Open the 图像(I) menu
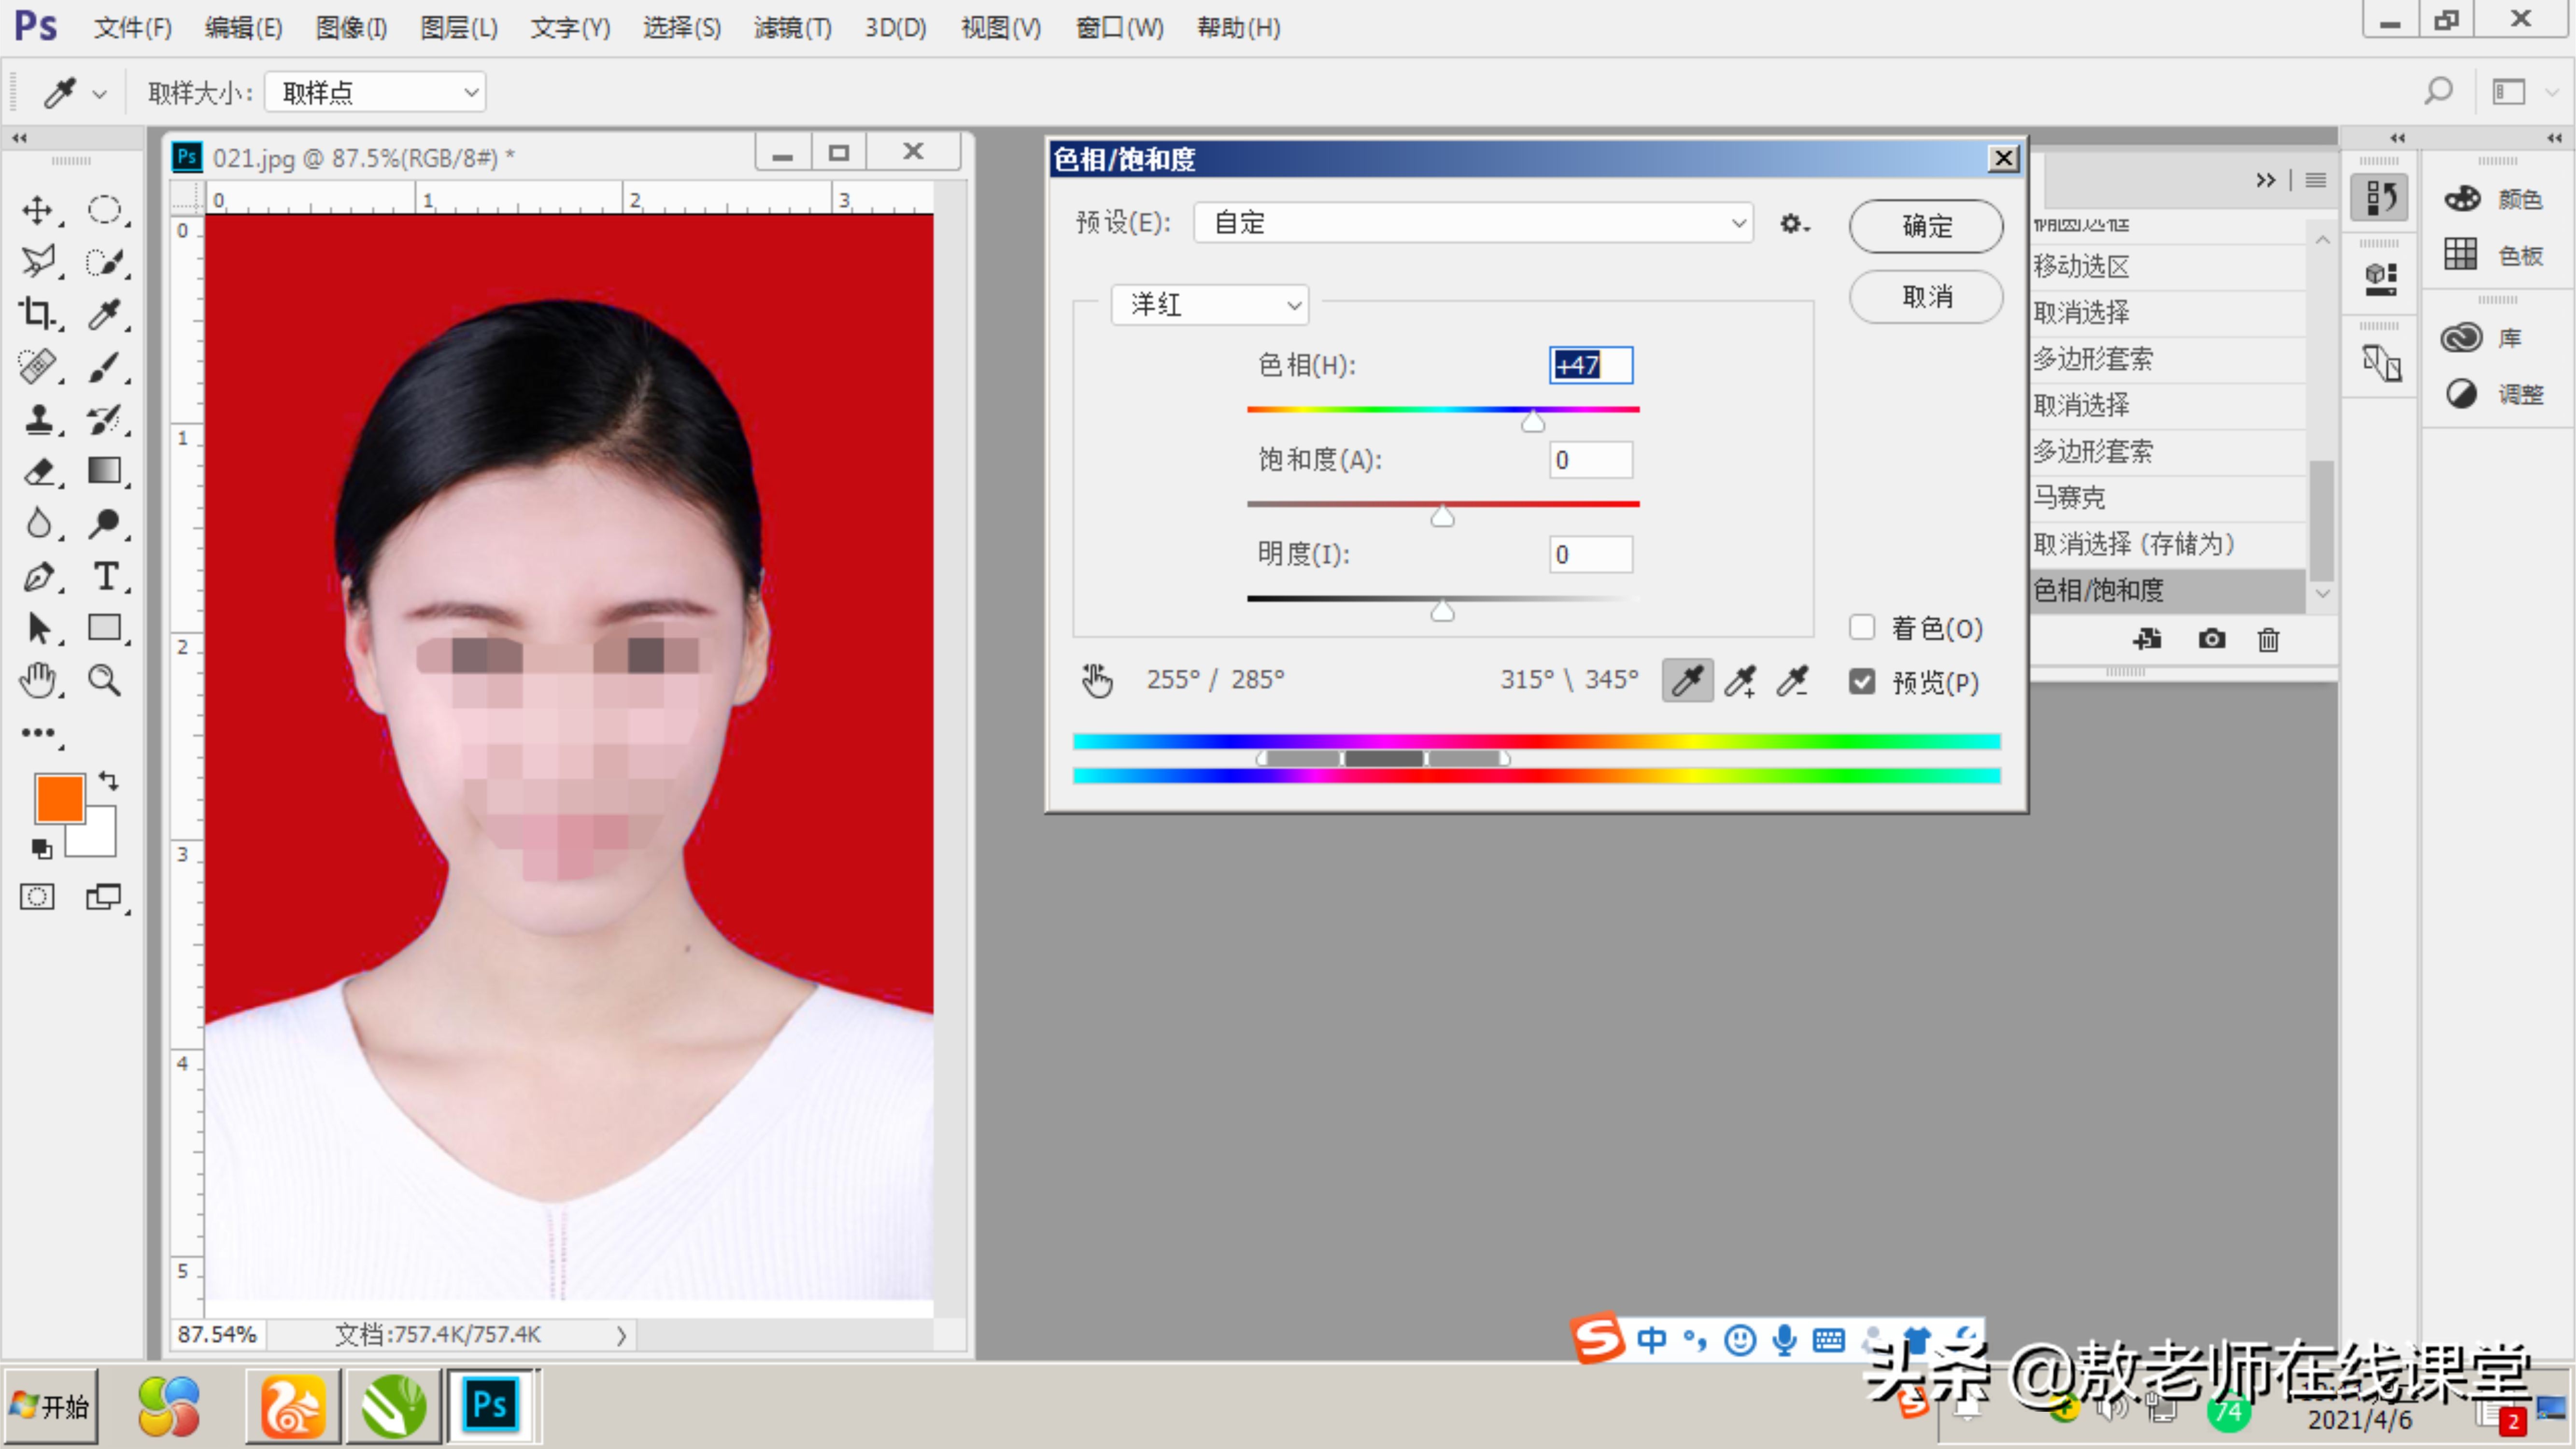The width and height of the screenshot is (2576, 1449). click(349, 27)
